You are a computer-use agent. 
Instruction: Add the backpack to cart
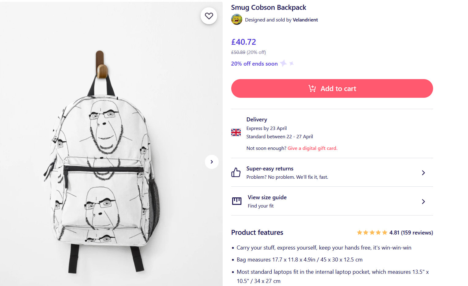(x=332, y=89)
